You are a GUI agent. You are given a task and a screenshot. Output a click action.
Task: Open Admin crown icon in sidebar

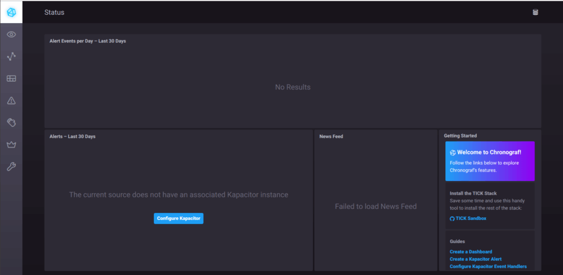click(11, 145)
